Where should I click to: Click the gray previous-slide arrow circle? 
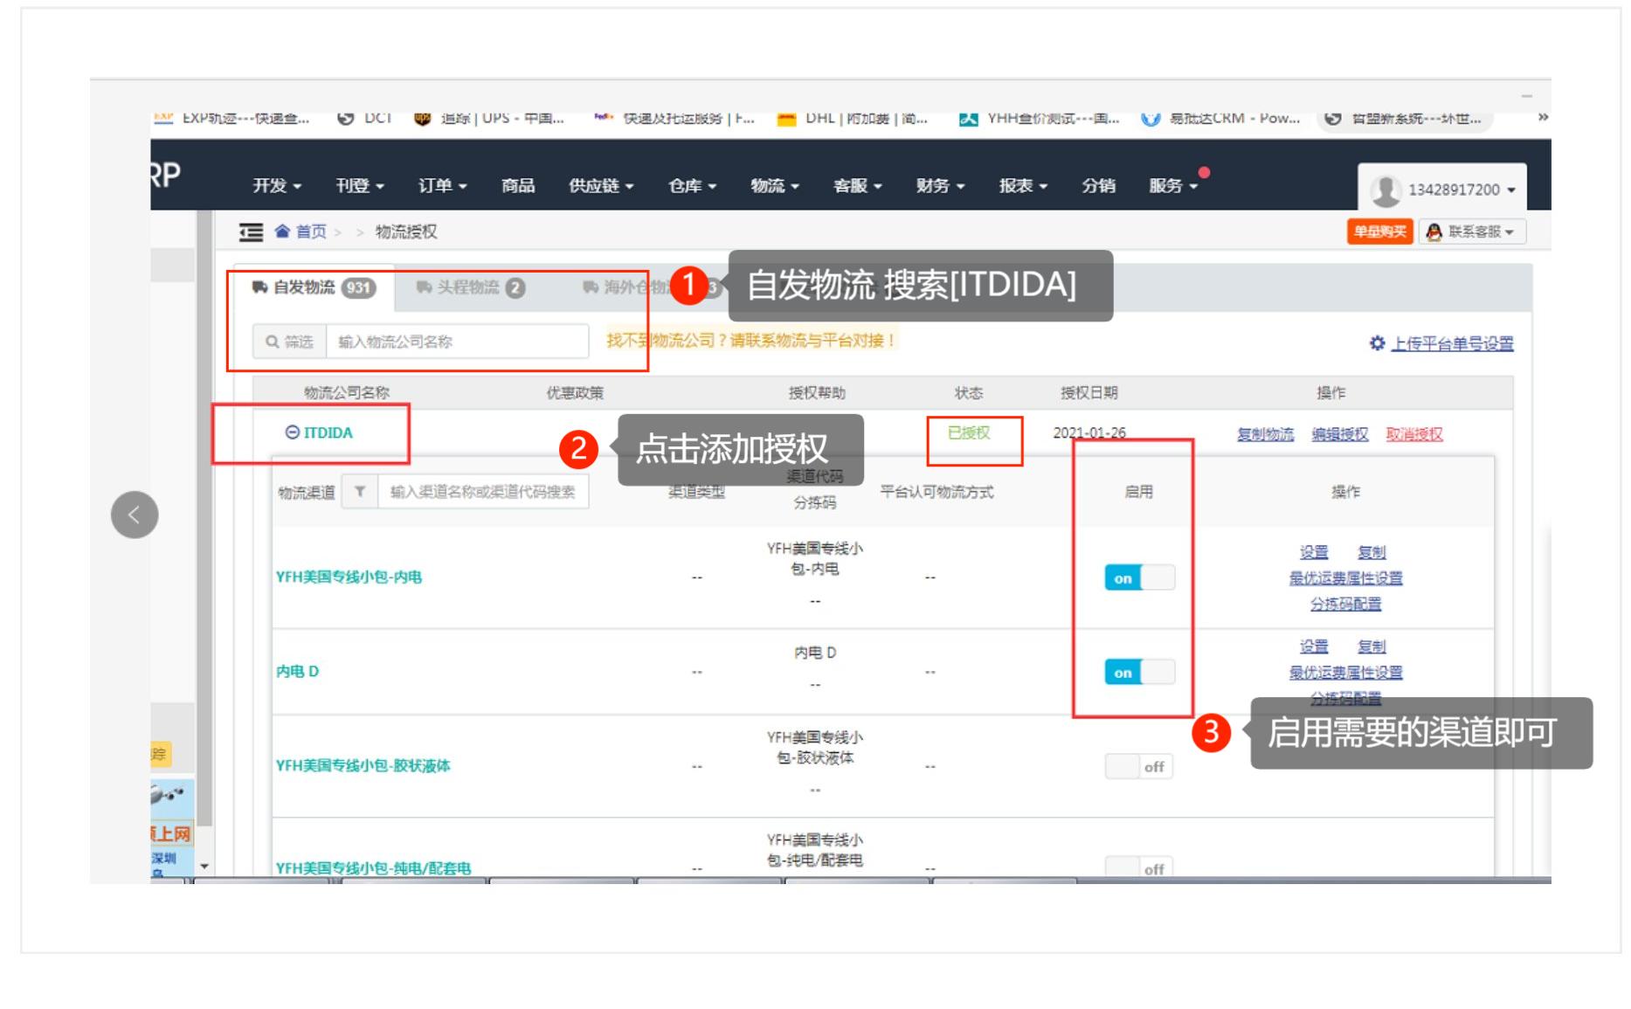point(135,515)
